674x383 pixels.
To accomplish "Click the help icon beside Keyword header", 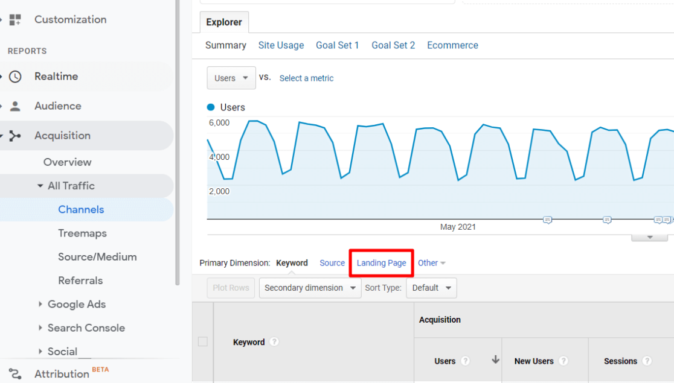I will (274, 341).
